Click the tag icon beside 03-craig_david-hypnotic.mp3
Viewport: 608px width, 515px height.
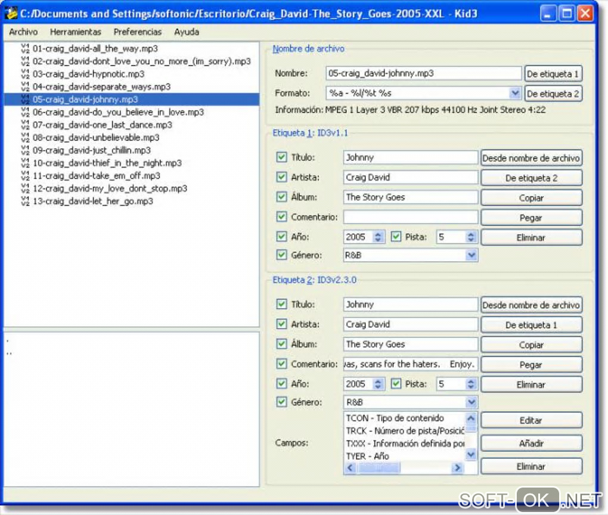click(x=25, y=74)
